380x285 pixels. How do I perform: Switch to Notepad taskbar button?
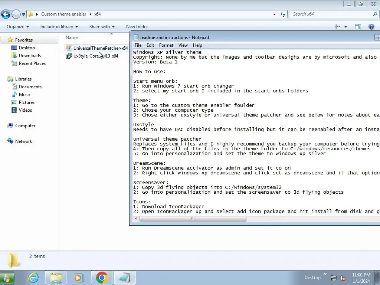(x=125, y=278)
